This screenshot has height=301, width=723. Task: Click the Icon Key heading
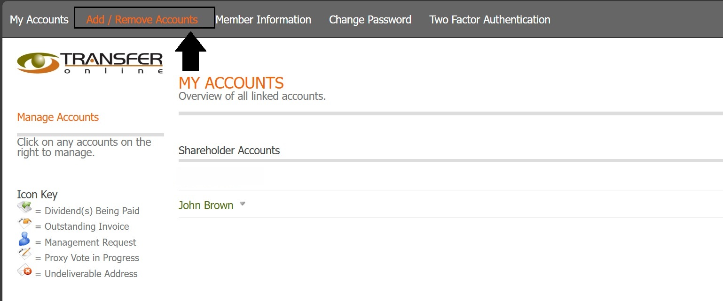[37, 195]
